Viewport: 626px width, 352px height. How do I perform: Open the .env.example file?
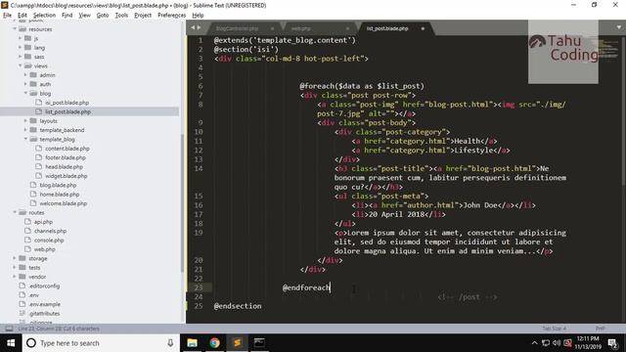pyautogui.click(x=44, y=304)
